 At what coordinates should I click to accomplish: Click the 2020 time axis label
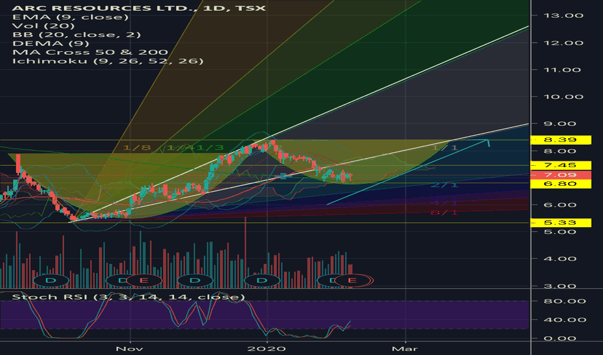coord(267,349)
